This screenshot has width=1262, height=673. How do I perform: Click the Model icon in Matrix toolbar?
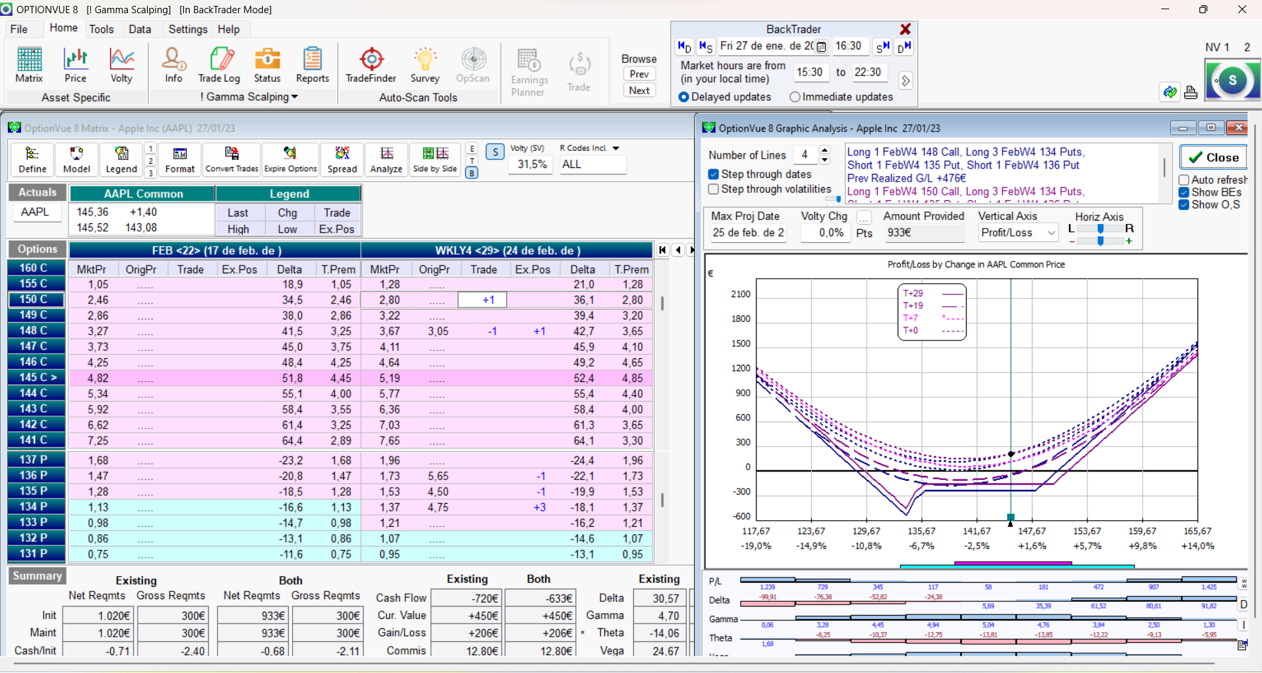(76, 160)
